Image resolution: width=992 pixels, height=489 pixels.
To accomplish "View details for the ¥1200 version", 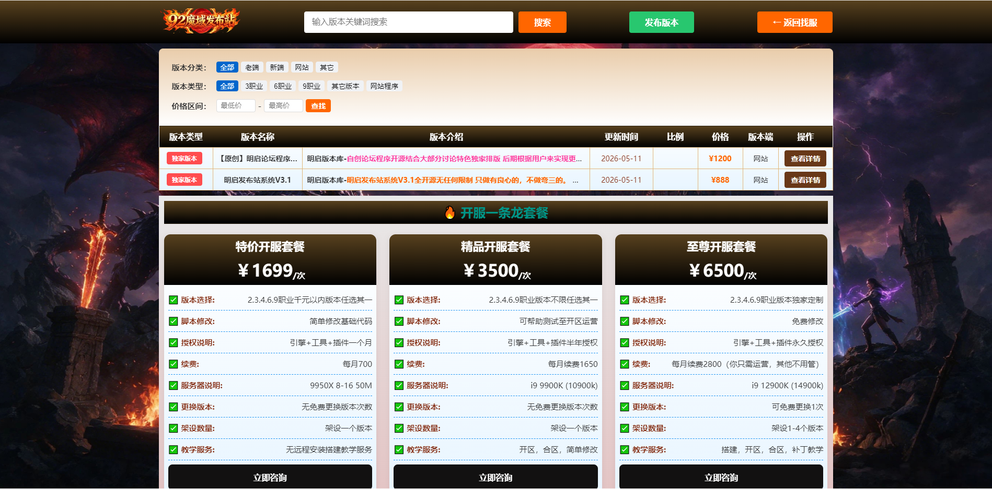I will coord(805,159).
